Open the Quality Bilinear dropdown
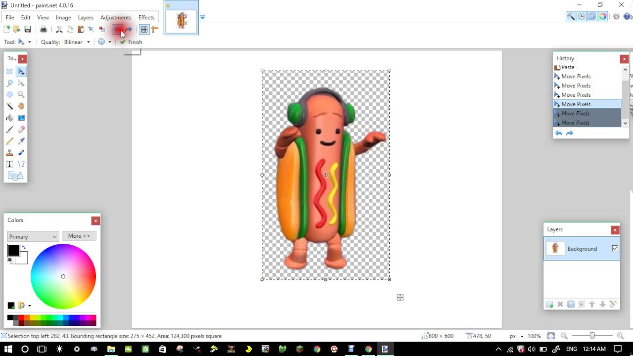The height and width of the screenshot is (356, 633). 77,42
